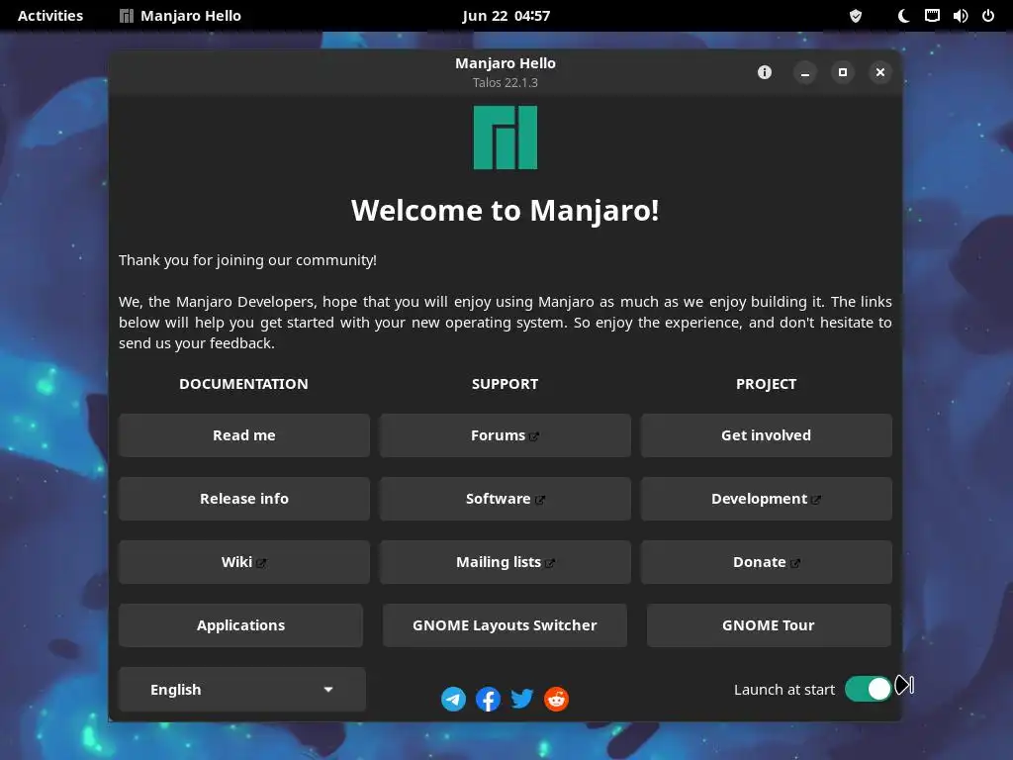Open Manjaro Facebook social icon
1013x760 pixels.
point(488,699)
